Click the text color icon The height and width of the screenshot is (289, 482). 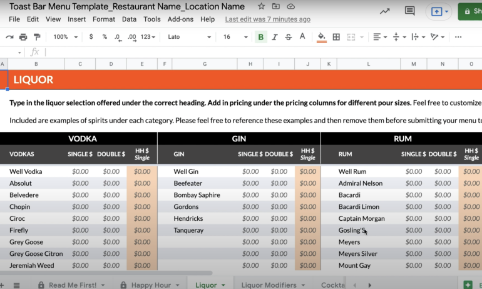click(x=302, y=37)
